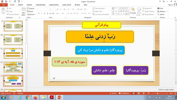
Task: Open COMMENTS pane from status bar
Action: 124,93
